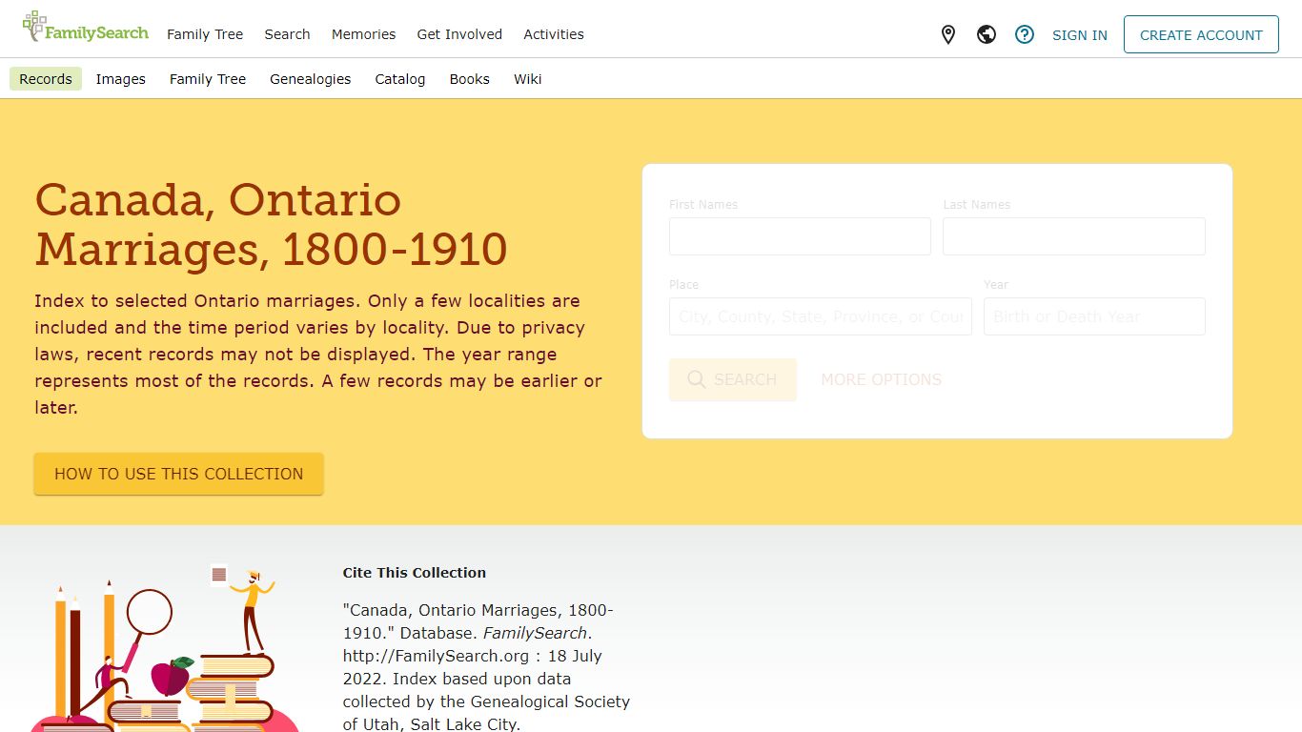The width and height of the screenshot is (1302, 732).
Task: Click the books and pencils illustration
Action: coord(164,648)
